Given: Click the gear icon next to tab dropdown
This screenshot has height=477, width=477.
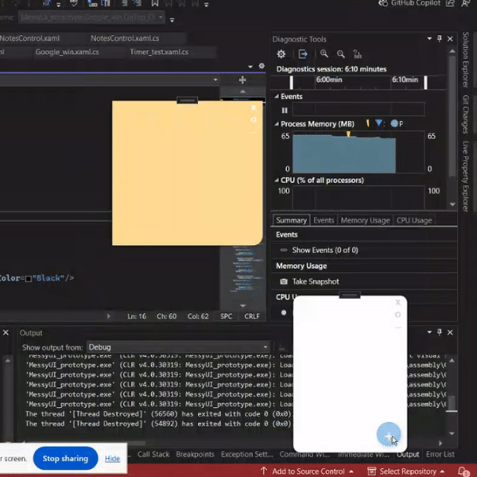Looking at the screenshot, I should 262,66.
